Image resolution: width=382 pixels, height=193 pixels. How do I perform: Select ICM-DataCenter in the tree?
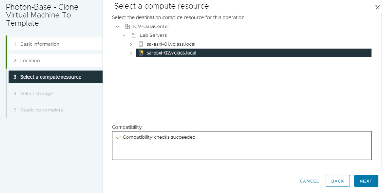pyautogui.click(x=151, y=26)
